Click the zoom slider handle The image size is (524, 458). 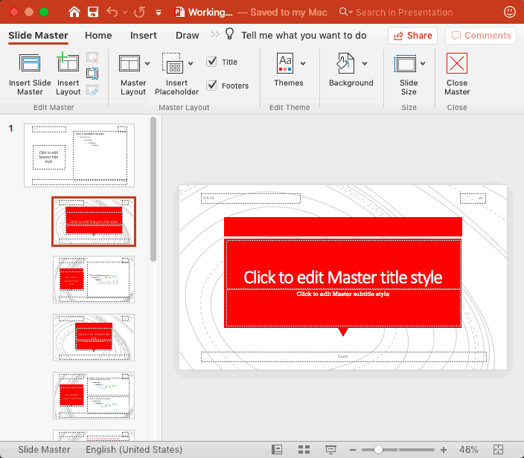[x=379, y=450]
